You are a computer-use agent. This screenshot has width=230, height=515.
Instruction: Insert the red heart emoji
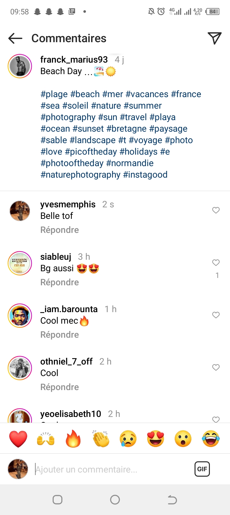pos(19,439)
